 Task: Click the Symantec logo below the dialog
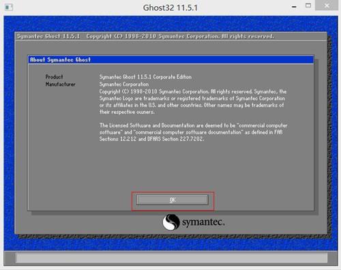click(194, 222)
